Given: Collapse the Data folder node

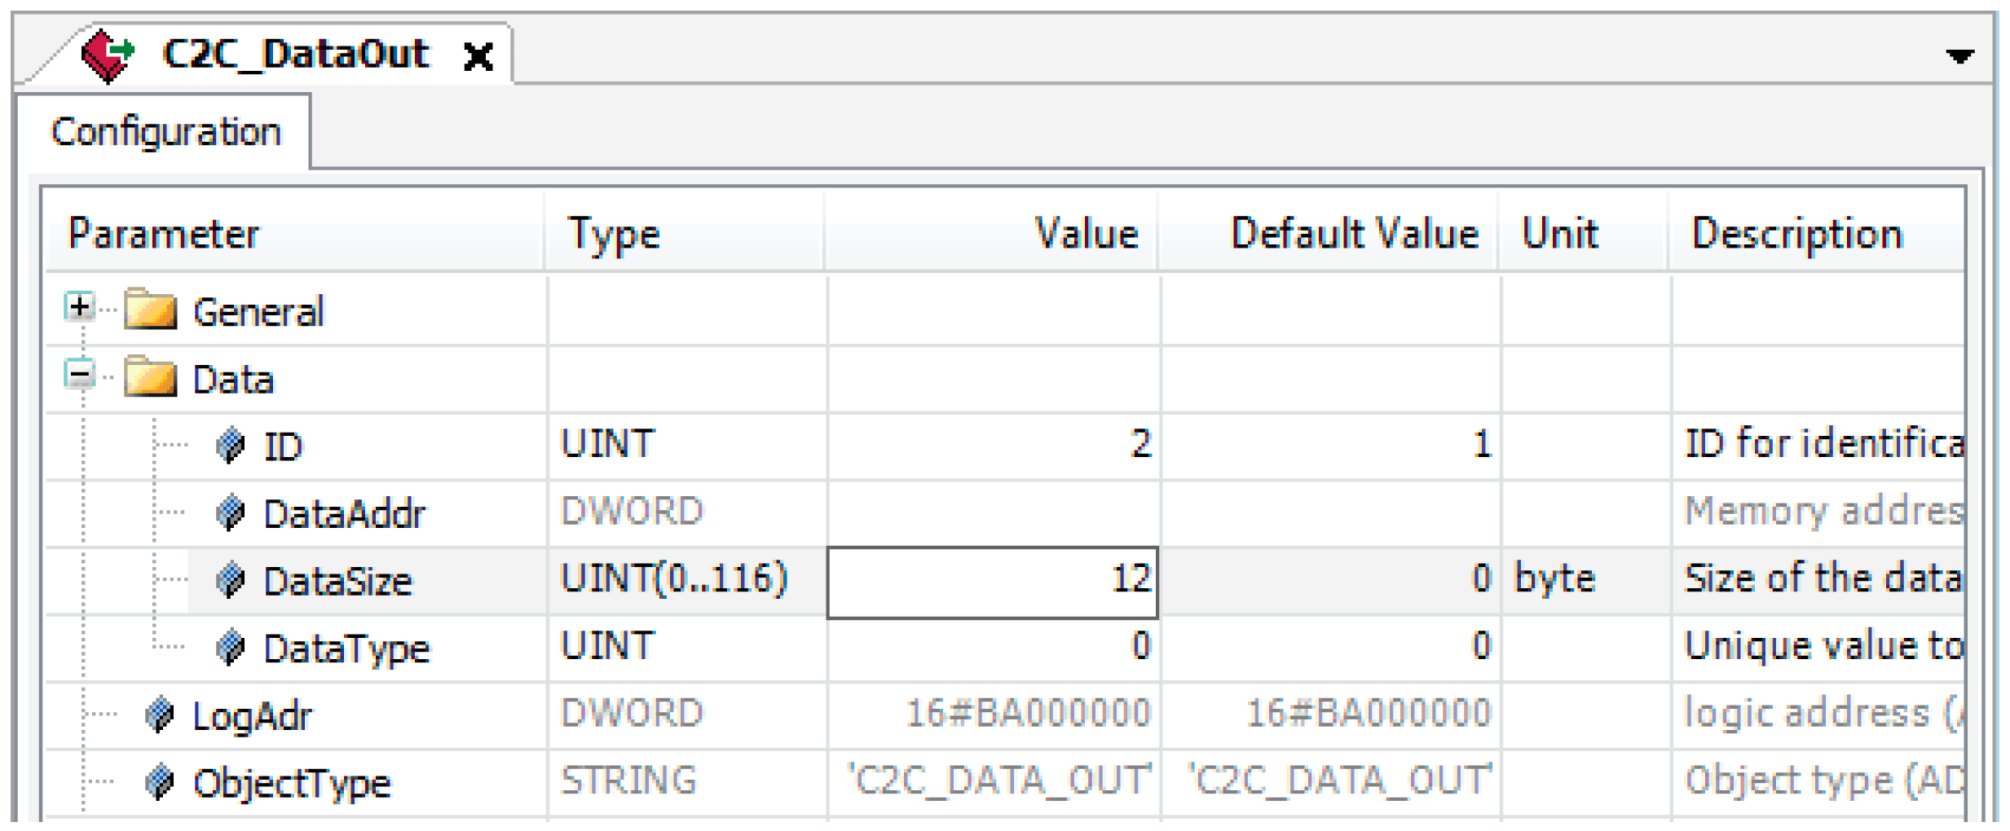Looking at the screenshot, I should 79,375.
